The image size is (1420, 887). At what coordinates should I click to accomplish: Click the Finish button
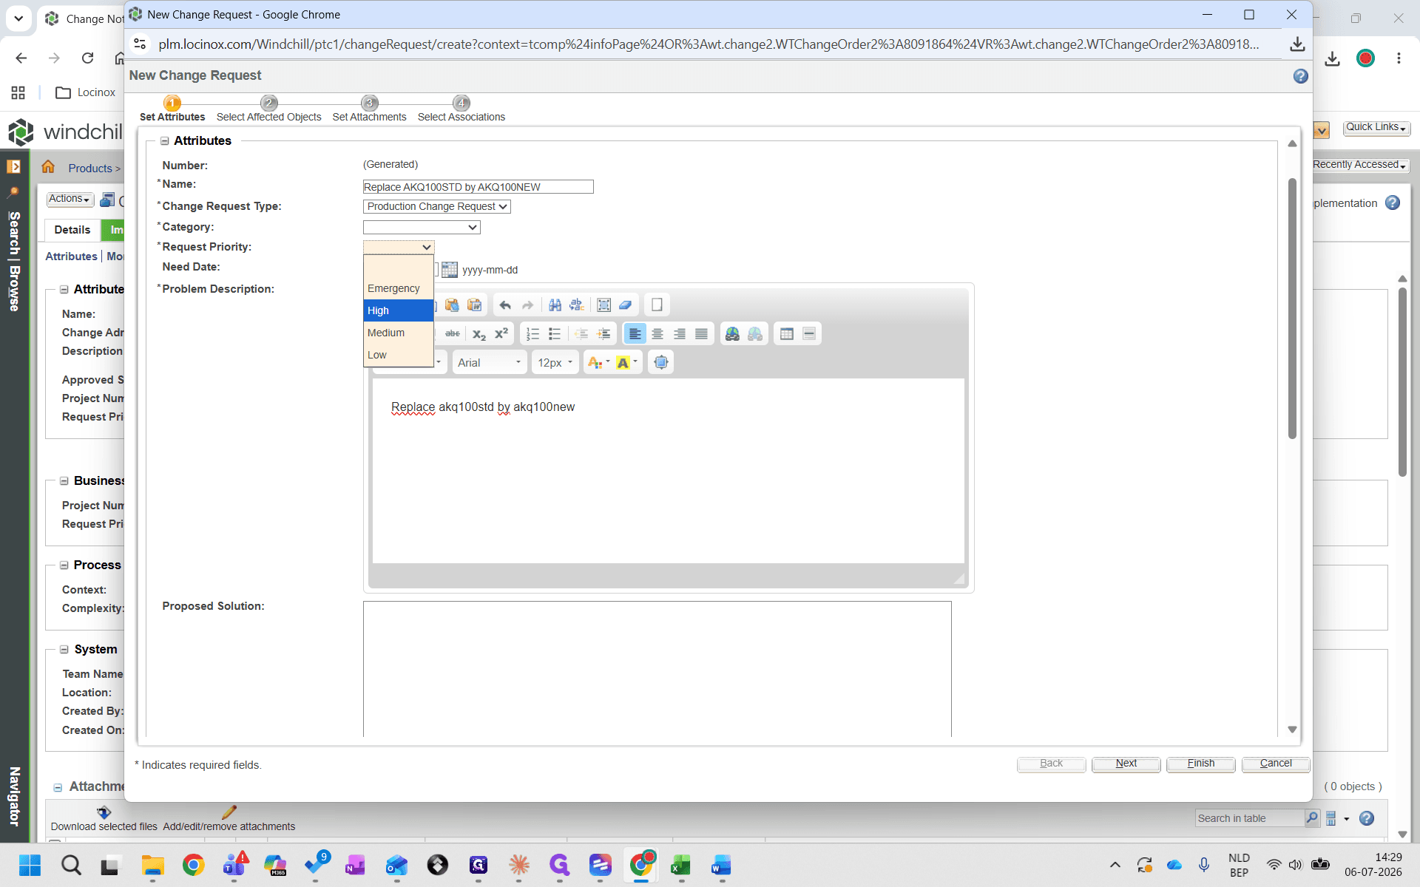tap(1200, 764)
